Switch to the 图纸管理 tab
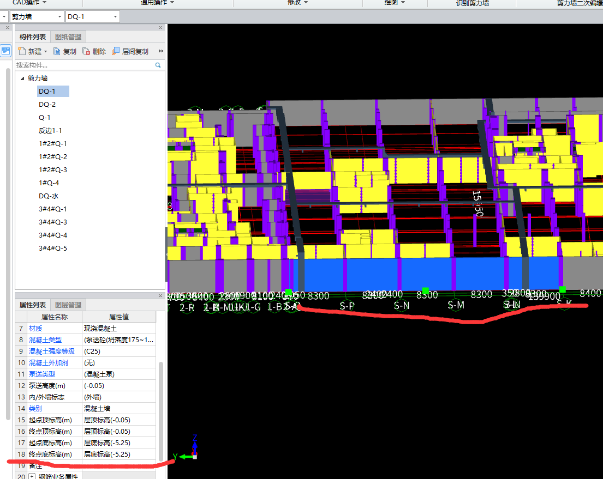Screen dimensions: 603x479 [68, 37]
